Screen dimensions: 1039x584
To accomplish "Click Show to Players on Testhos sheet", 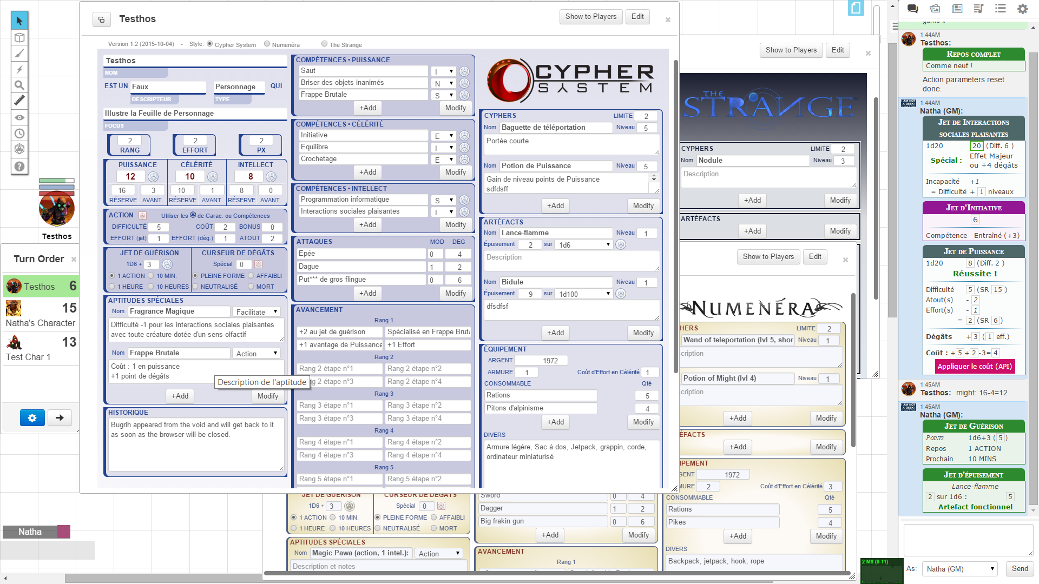I will coord(590,17).
